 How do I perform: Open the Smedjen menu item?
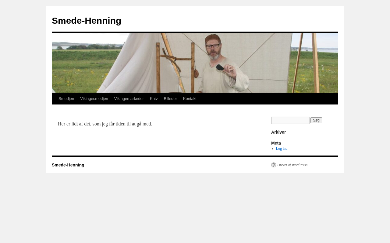[x=66, y=99]
